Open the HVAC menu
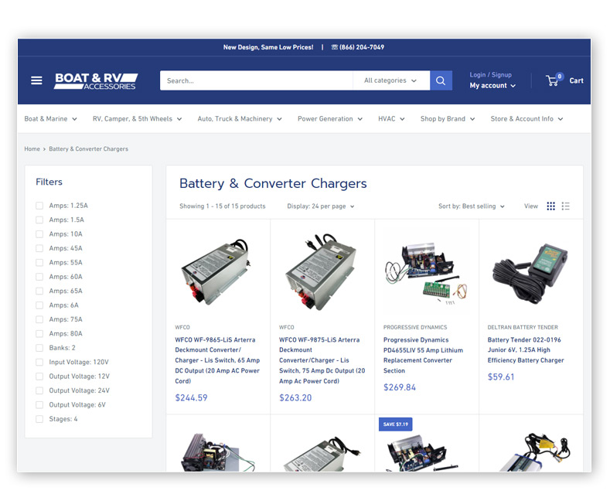 pyautogui.click(x=391, y=118)
